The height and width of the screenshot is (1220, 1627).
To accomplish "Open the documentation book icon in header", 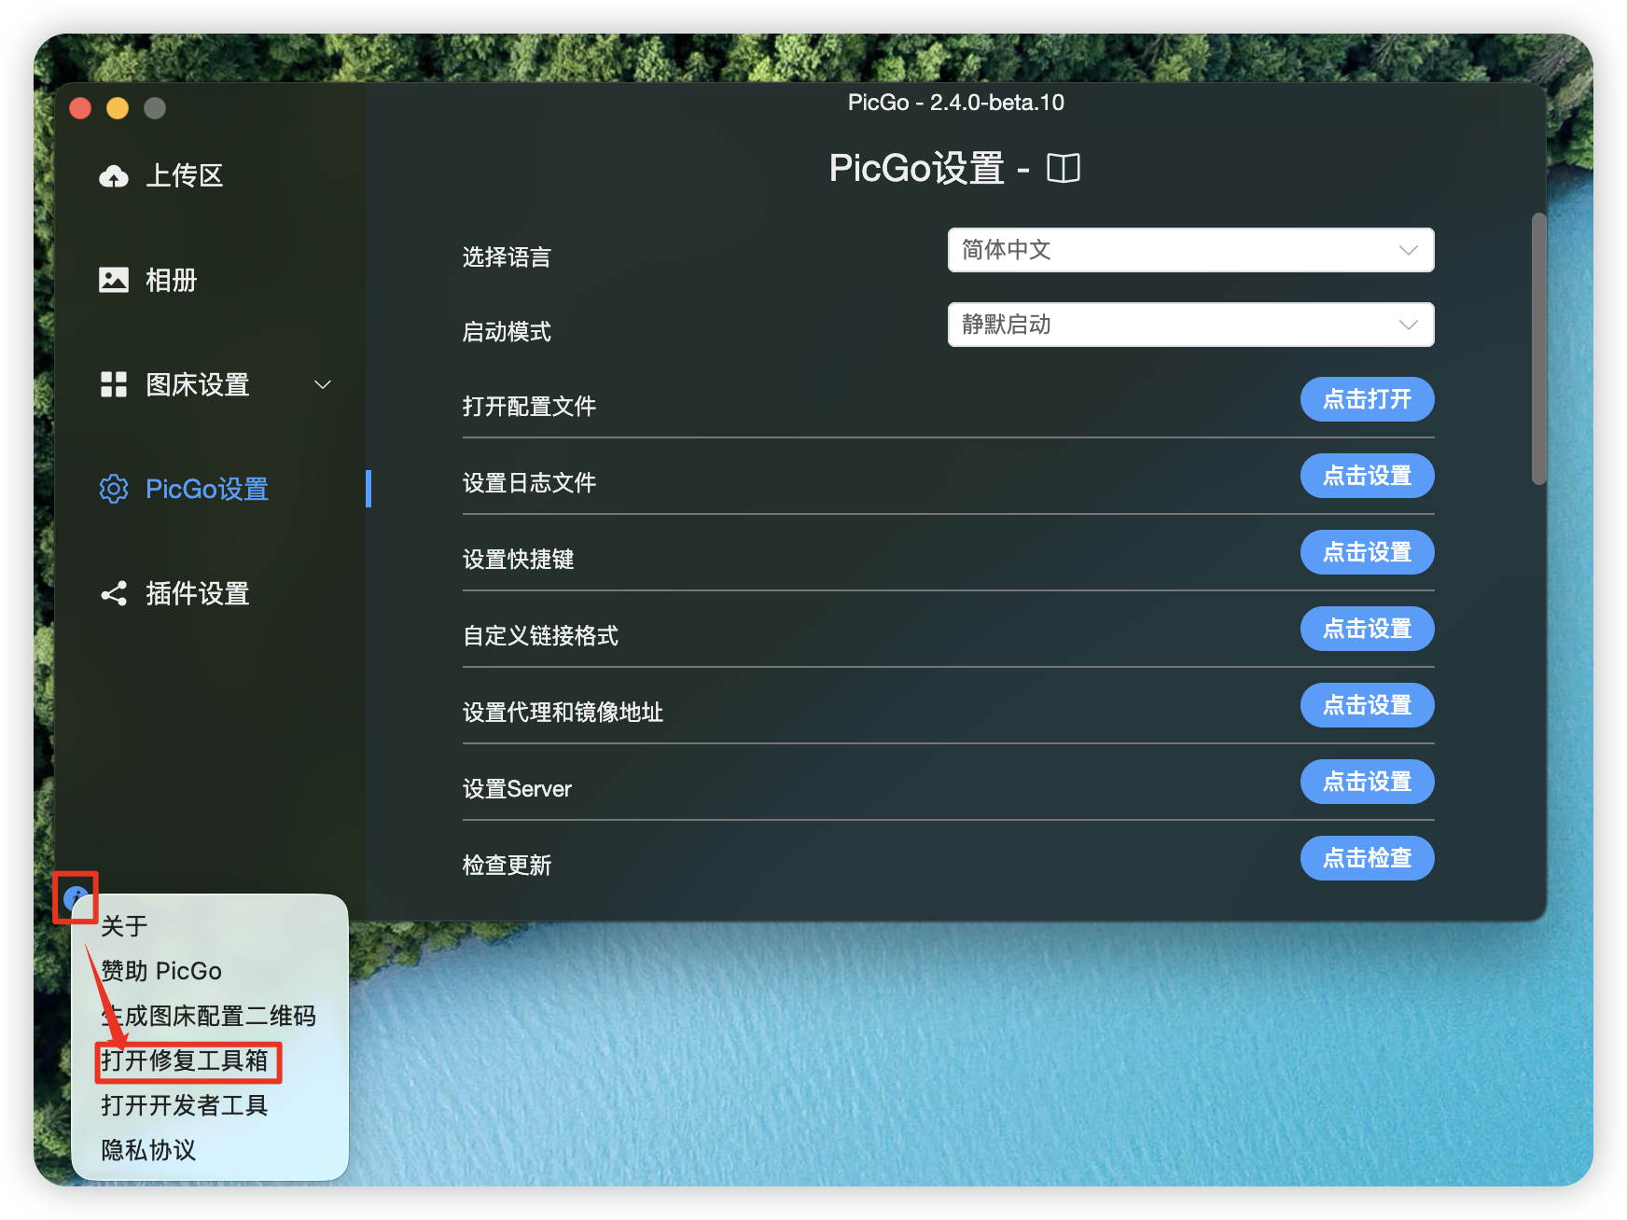I will point(1063,169).
